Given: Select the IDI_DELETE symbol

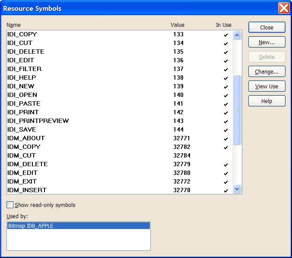Looking at the screenshot, I should [x=120, y=52].
